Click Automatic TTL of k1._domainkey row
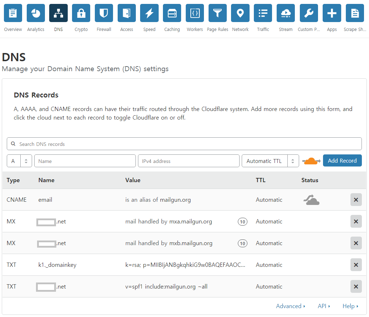Screen dimensions: 369x317 (x=269, y=265)
